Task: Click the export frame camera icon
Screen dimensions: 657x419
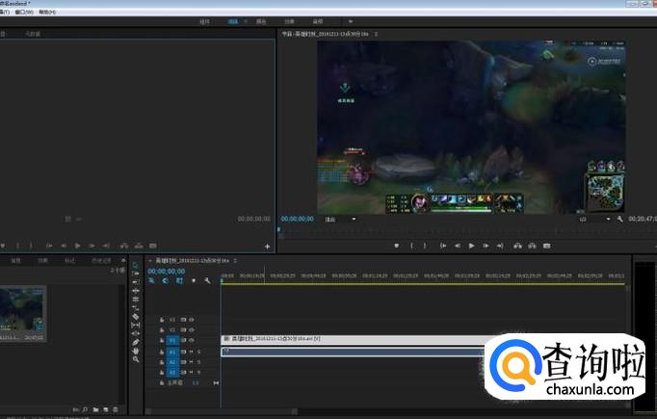Action: pyautogui.click(x=547, y=246)
